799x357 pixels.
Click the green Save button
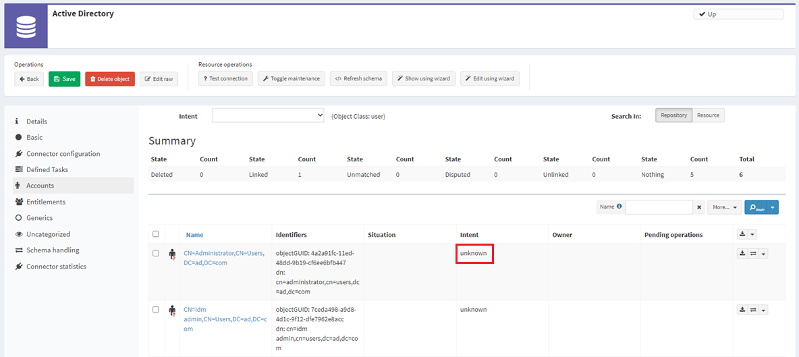(x=64, y=79)
